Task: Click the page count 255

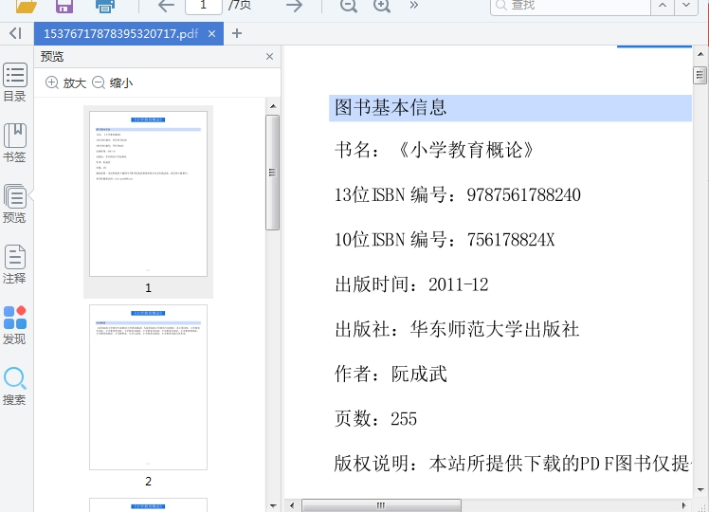Action: pos(404,419)
